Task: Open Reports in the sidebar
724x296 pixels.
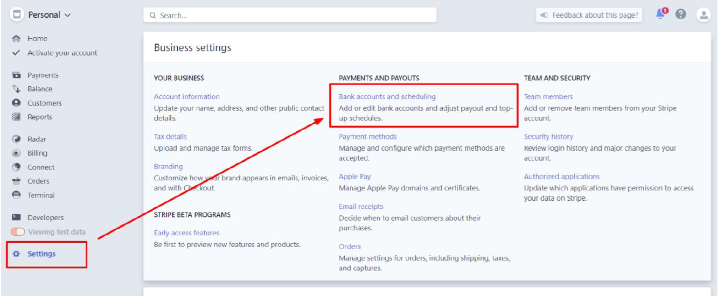Action: [40, 117]
